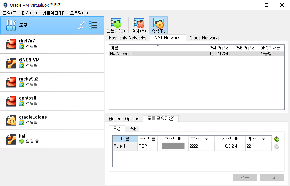Screen dimensions: 290x186
Task: Select the Port Forwarding (포트 포워딩) tab
Action: click(x=161, y=119)
